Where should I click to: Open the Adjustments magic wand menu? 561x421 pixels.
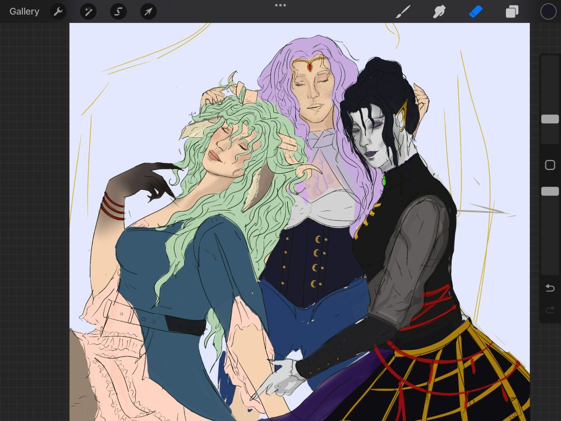pos(88,12)
